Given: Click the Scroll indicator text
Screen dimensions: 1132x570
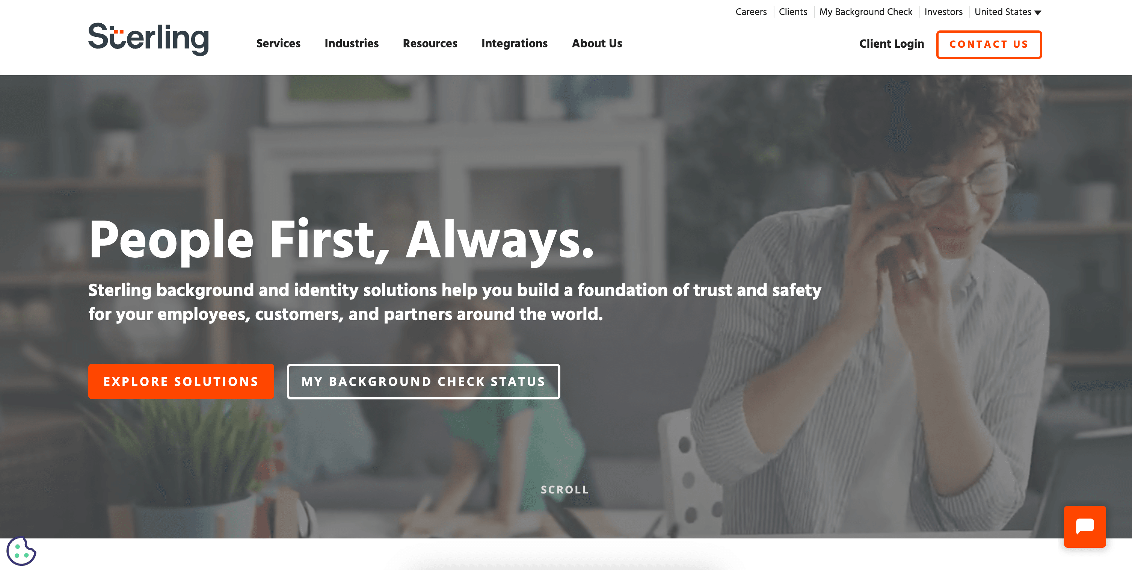Looking at the screenshot, I should 564,490.
